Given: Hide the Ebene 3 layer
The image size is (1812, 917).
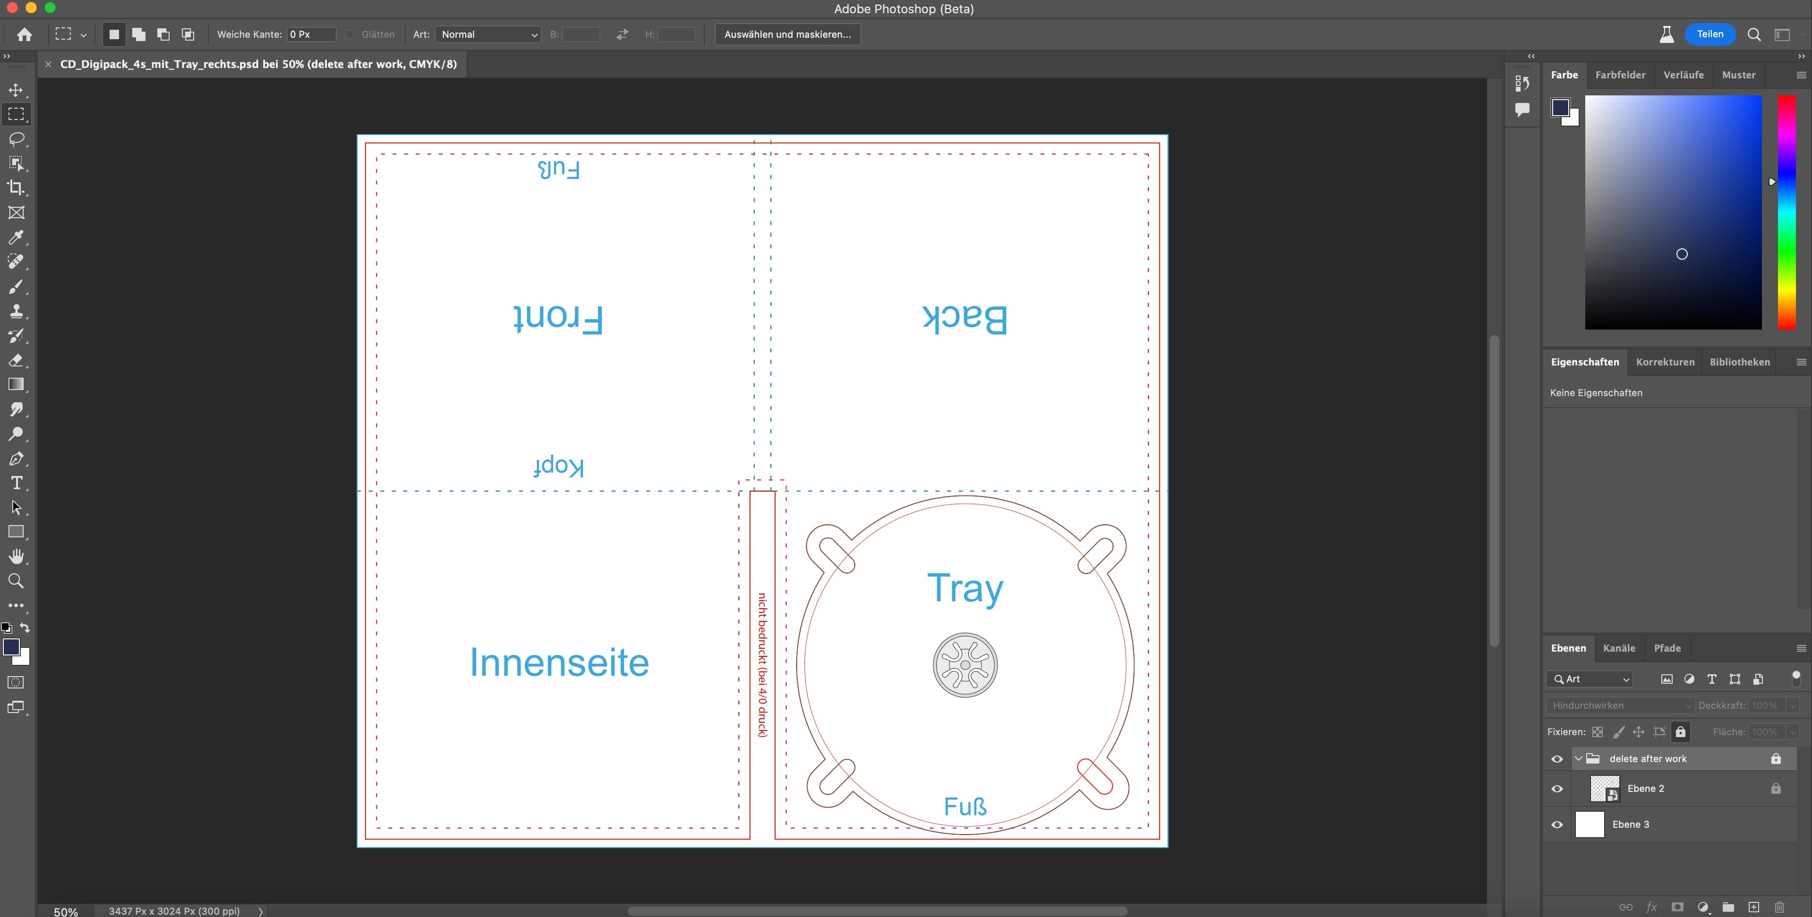Looking at the screenshot, I should pyautogui.click(x=1556, y=824).
